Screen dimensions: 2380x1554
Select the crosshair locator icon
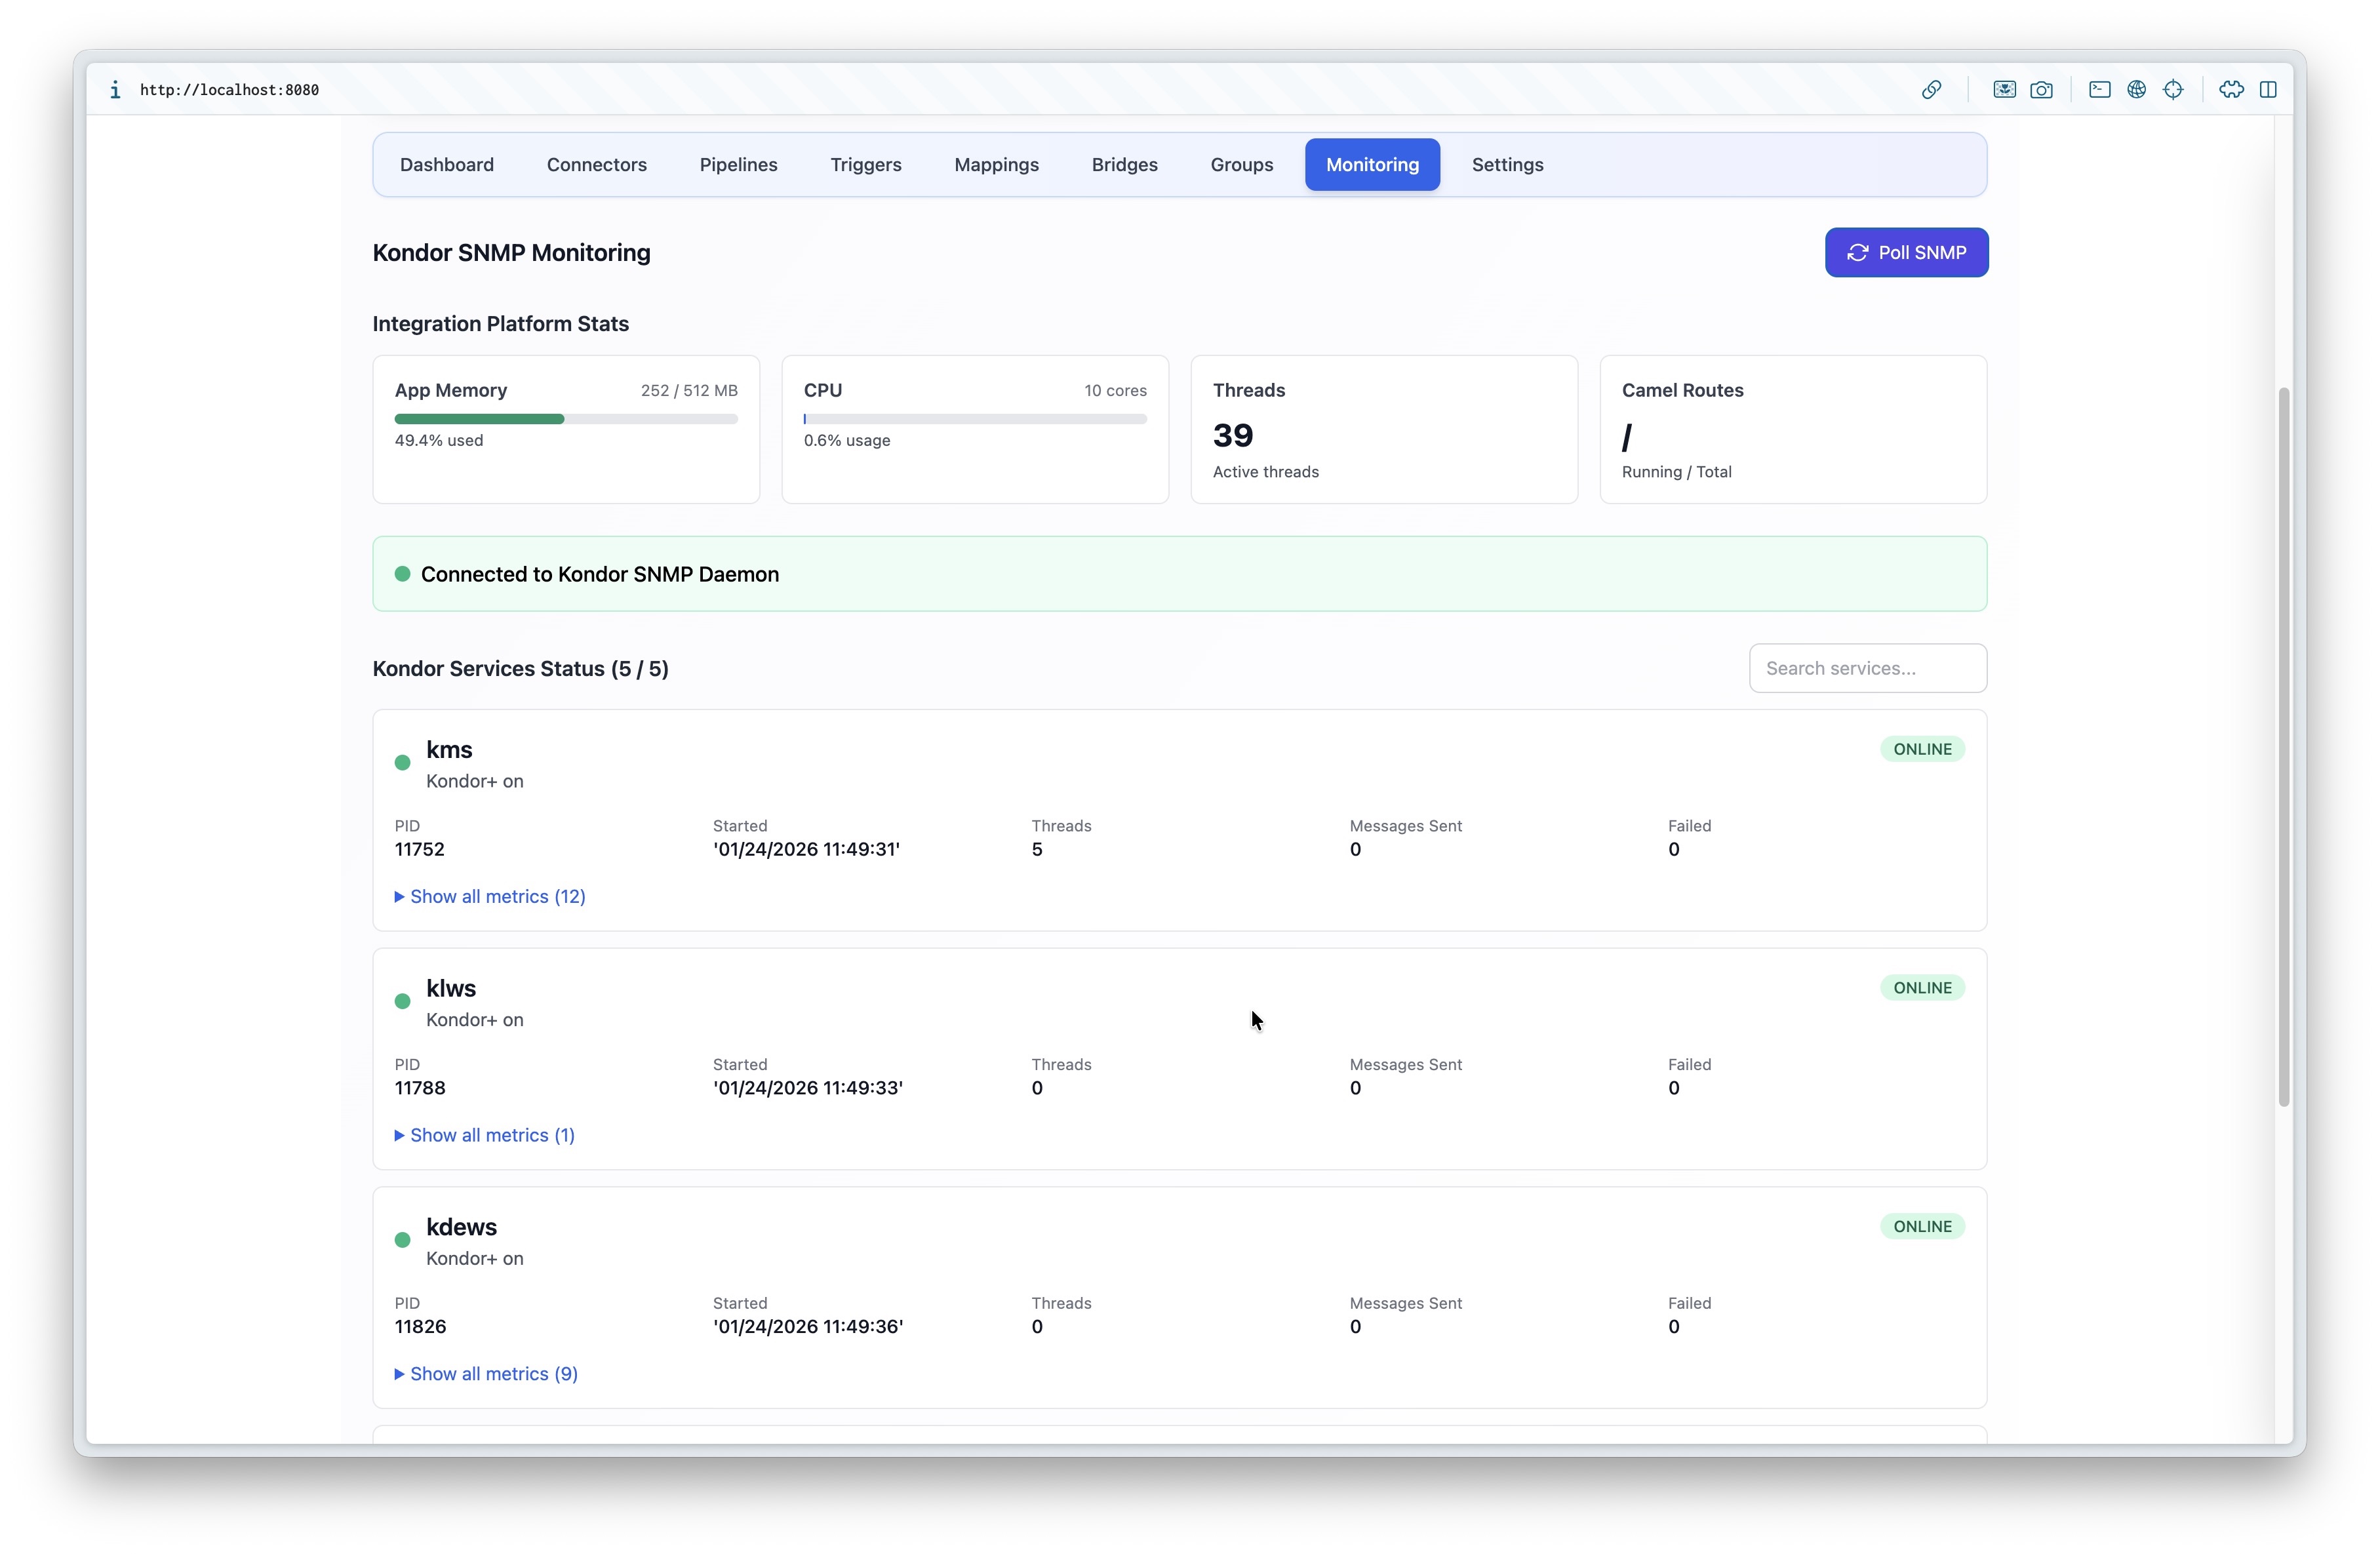(2175, 89)
